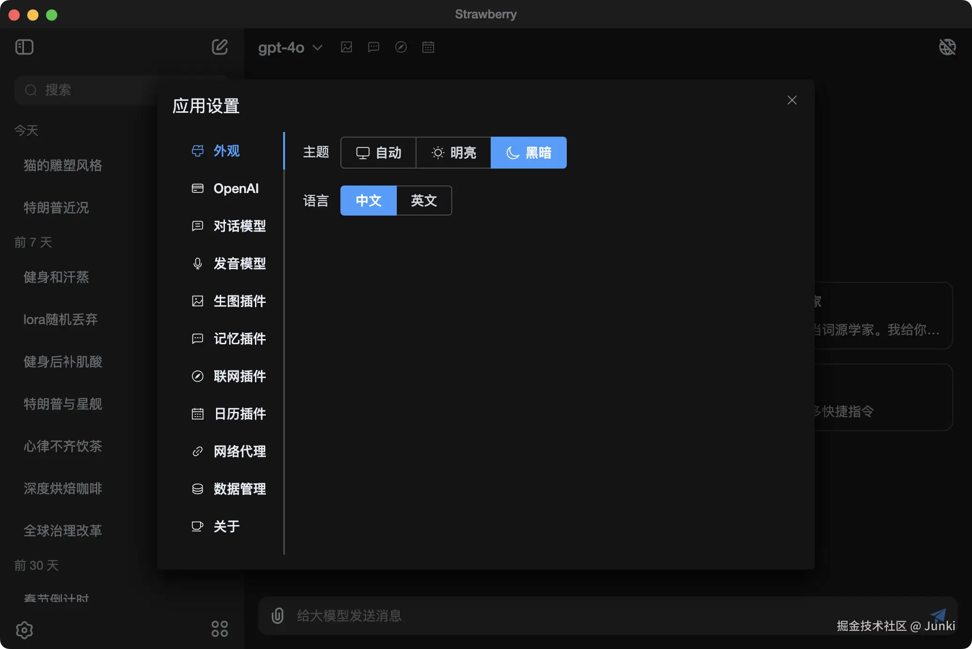Open the OpenAI settings tab
The image size is (972, 649).
(236, 188)
